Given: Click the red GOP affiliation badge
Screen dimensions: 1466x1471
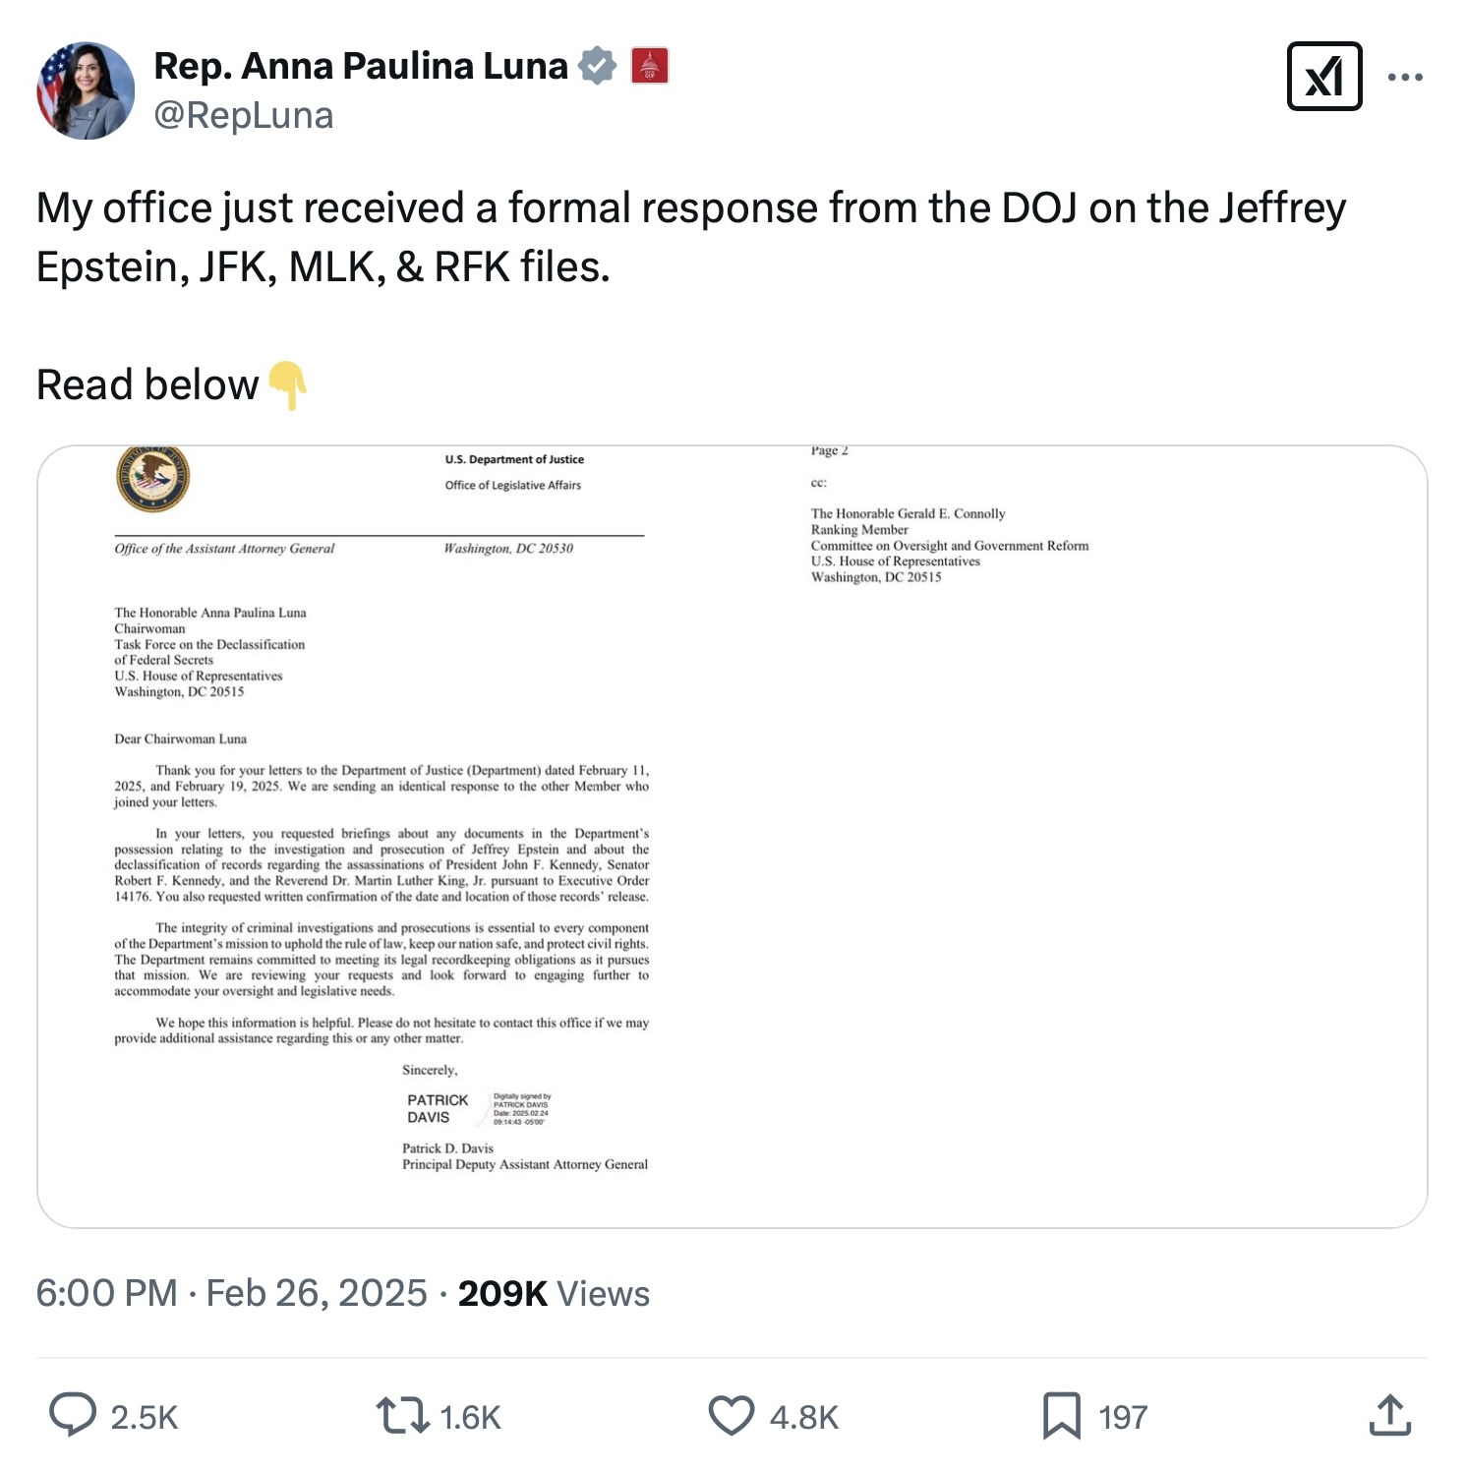Looking at the screenshot, I should tap(649, 66).
